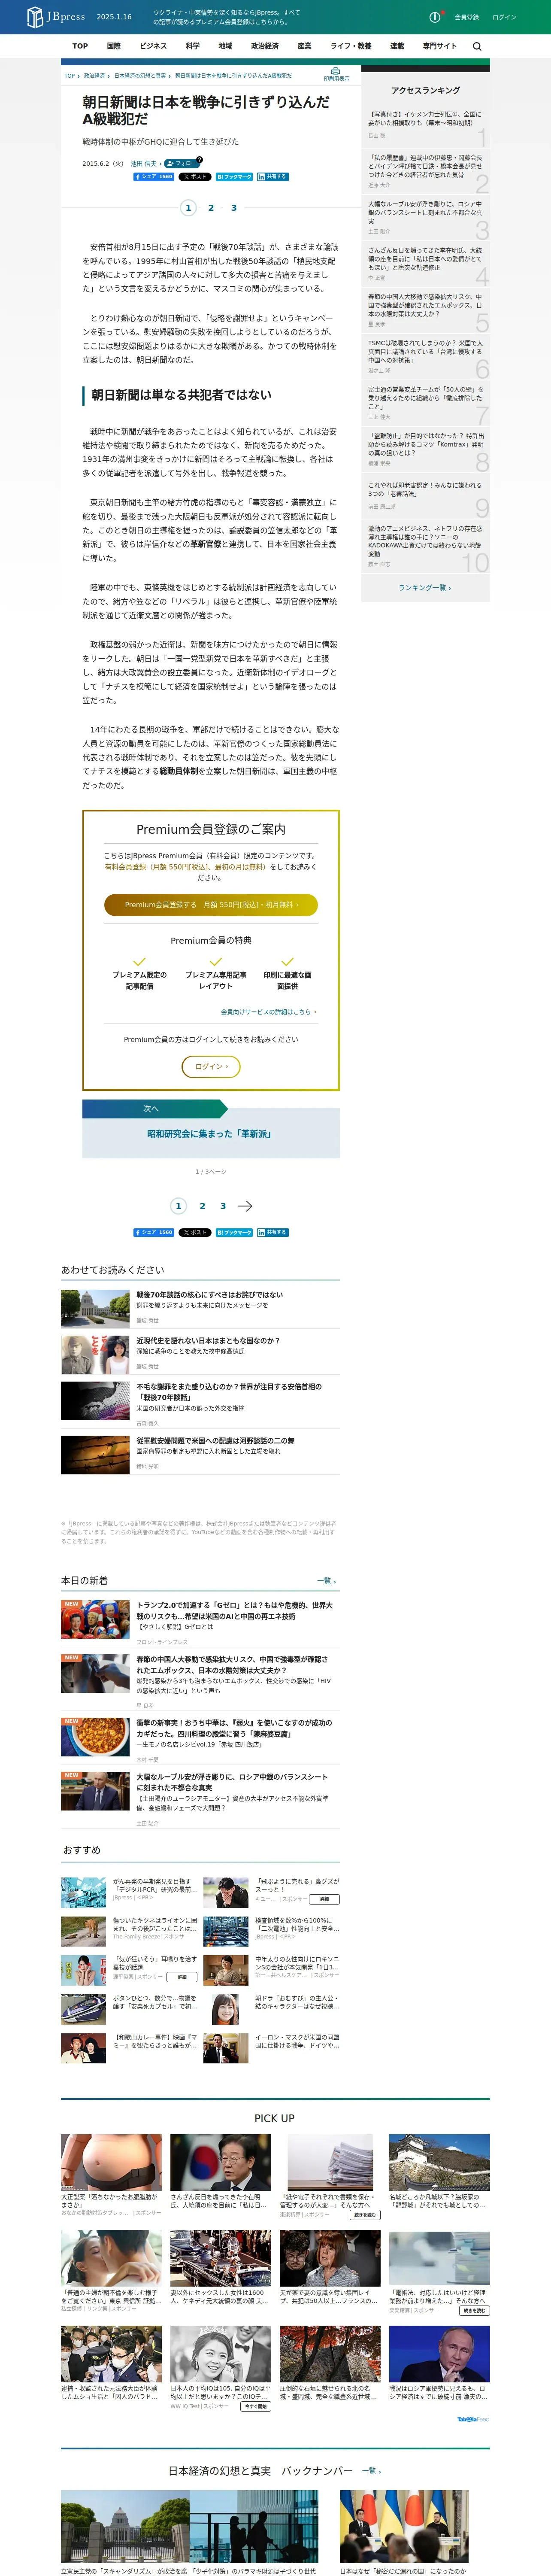Click 詳細 button on 飛ぶように売れる ad
Viewport: 551px width, 2576px height.
324,1898
